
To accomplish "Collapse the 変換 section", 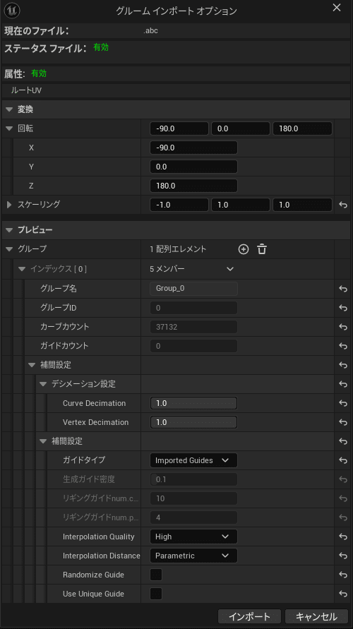I will coord(9,109).
